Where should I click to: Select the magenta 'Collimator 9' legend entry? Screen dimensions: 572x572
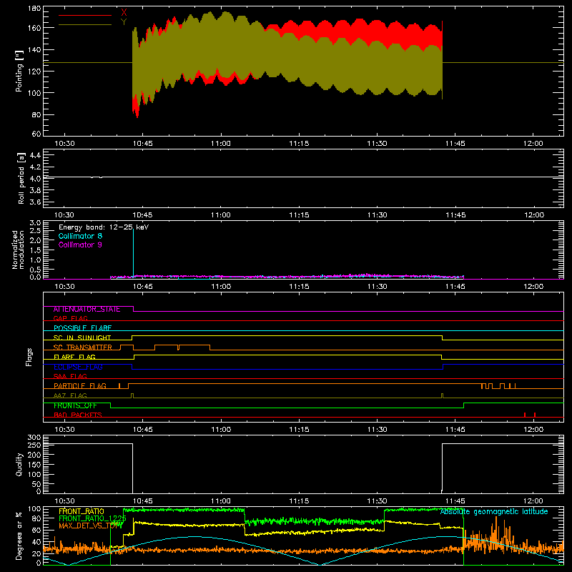[x=80, y=245]
